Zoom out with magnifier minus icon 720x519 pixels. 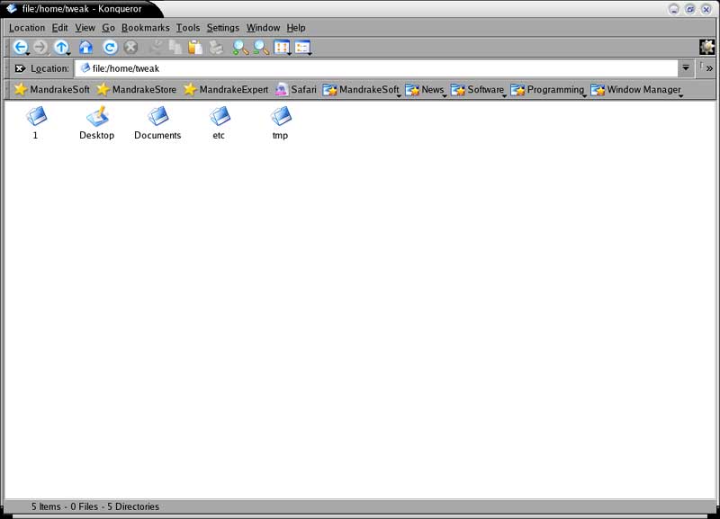[x=261, y=48]
